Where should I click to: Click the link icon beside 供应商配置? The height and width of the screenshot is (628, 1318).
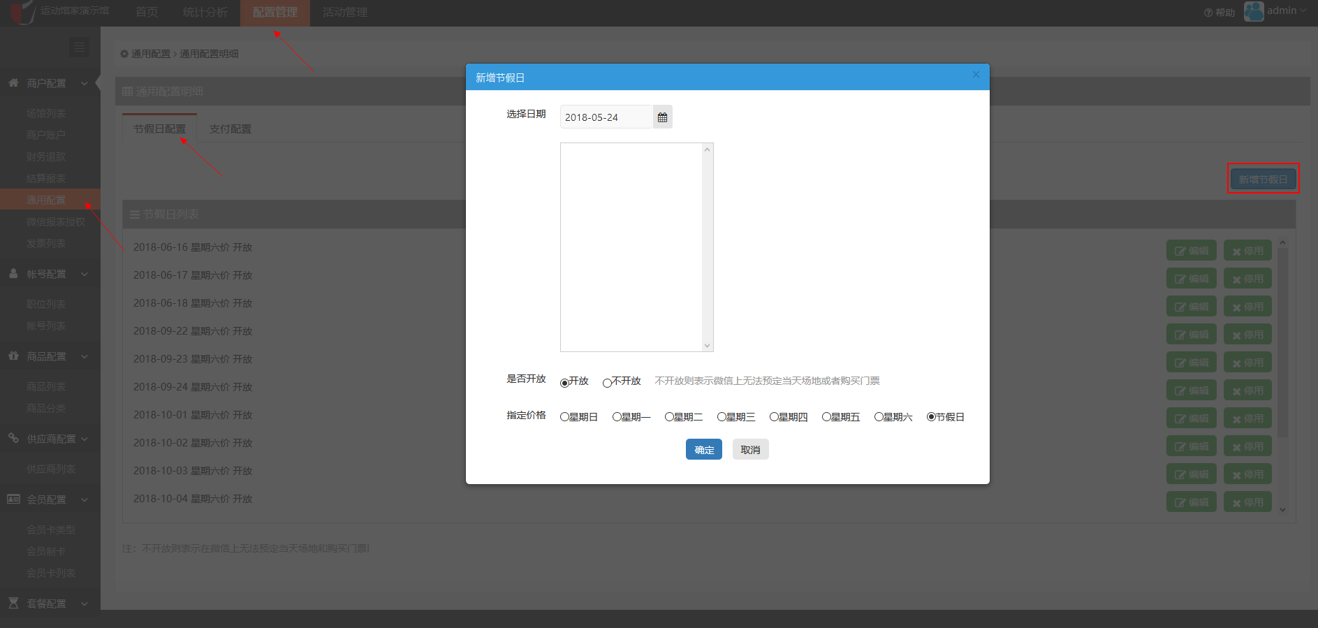(x=13, y=438)
